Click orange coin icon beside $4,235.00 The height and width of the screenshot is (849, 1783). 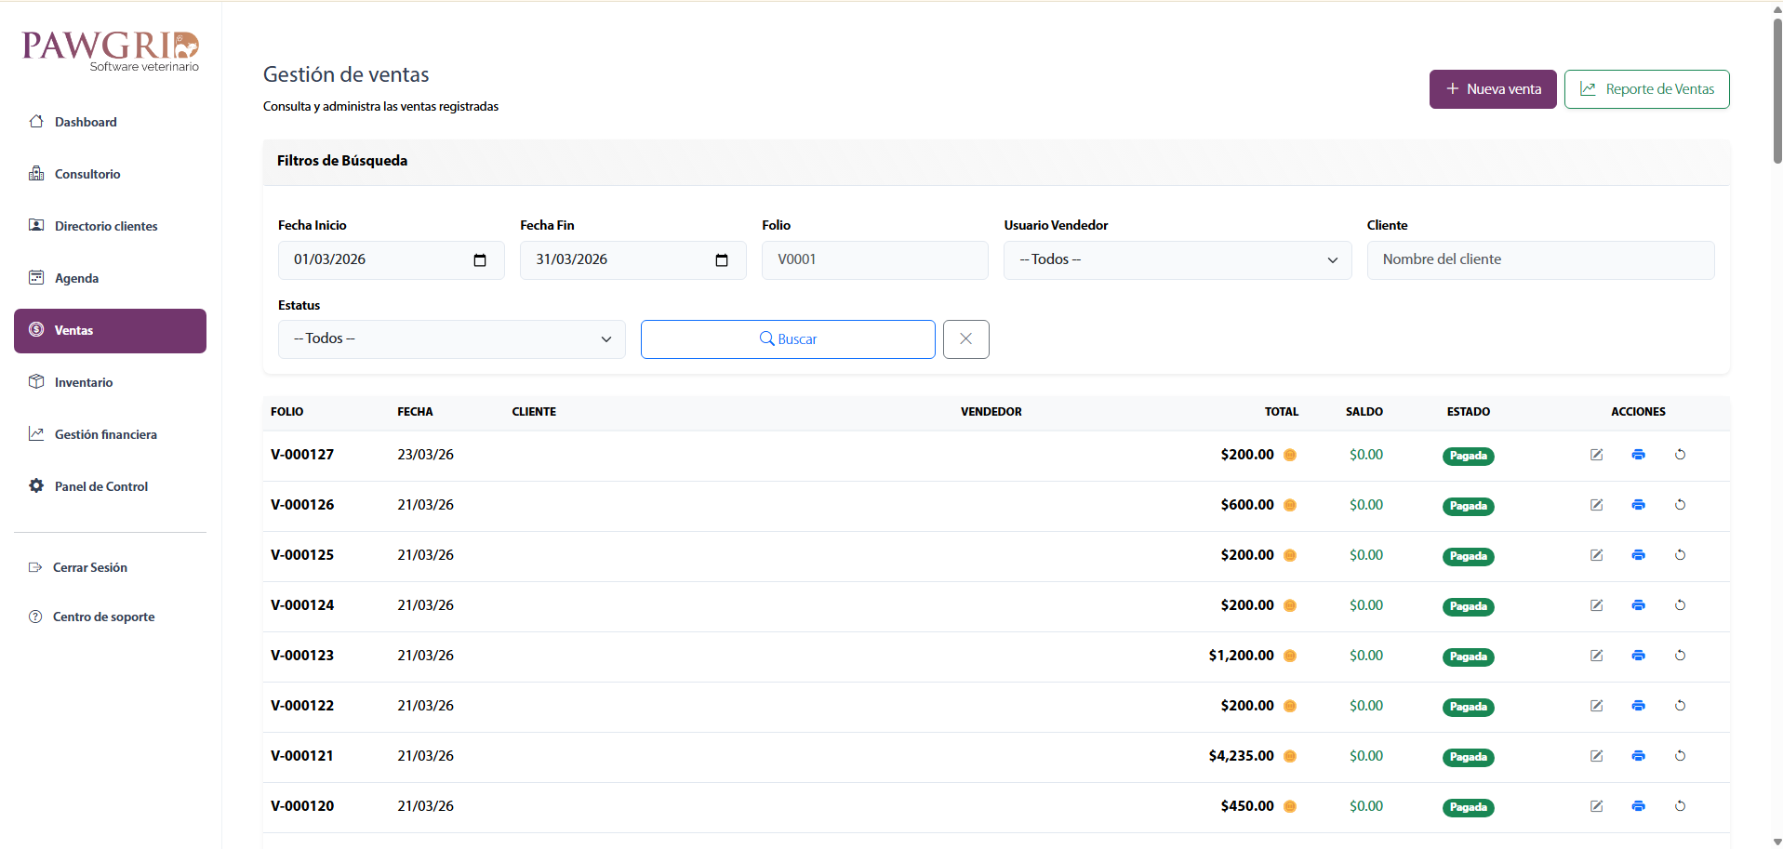tap(1290, 757)
